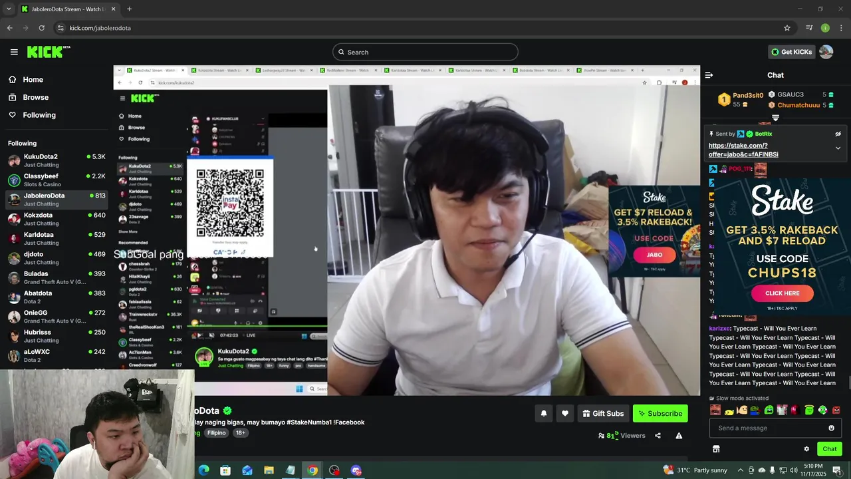This screenshot has height=479, width=851.
Task: Open the pinned stake.com offer link
Action: coord(743,150)
